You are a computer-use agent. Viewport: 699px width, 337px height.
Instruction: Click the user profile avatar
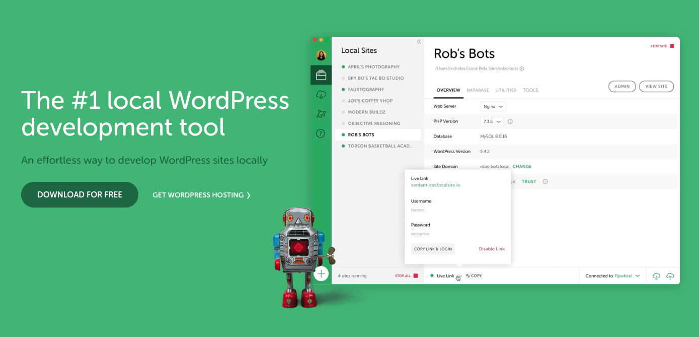tap(321, 55)
